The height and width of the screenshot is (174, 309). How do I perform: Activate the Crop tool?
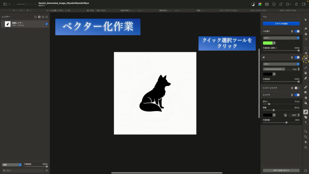(x=306, y=137)
